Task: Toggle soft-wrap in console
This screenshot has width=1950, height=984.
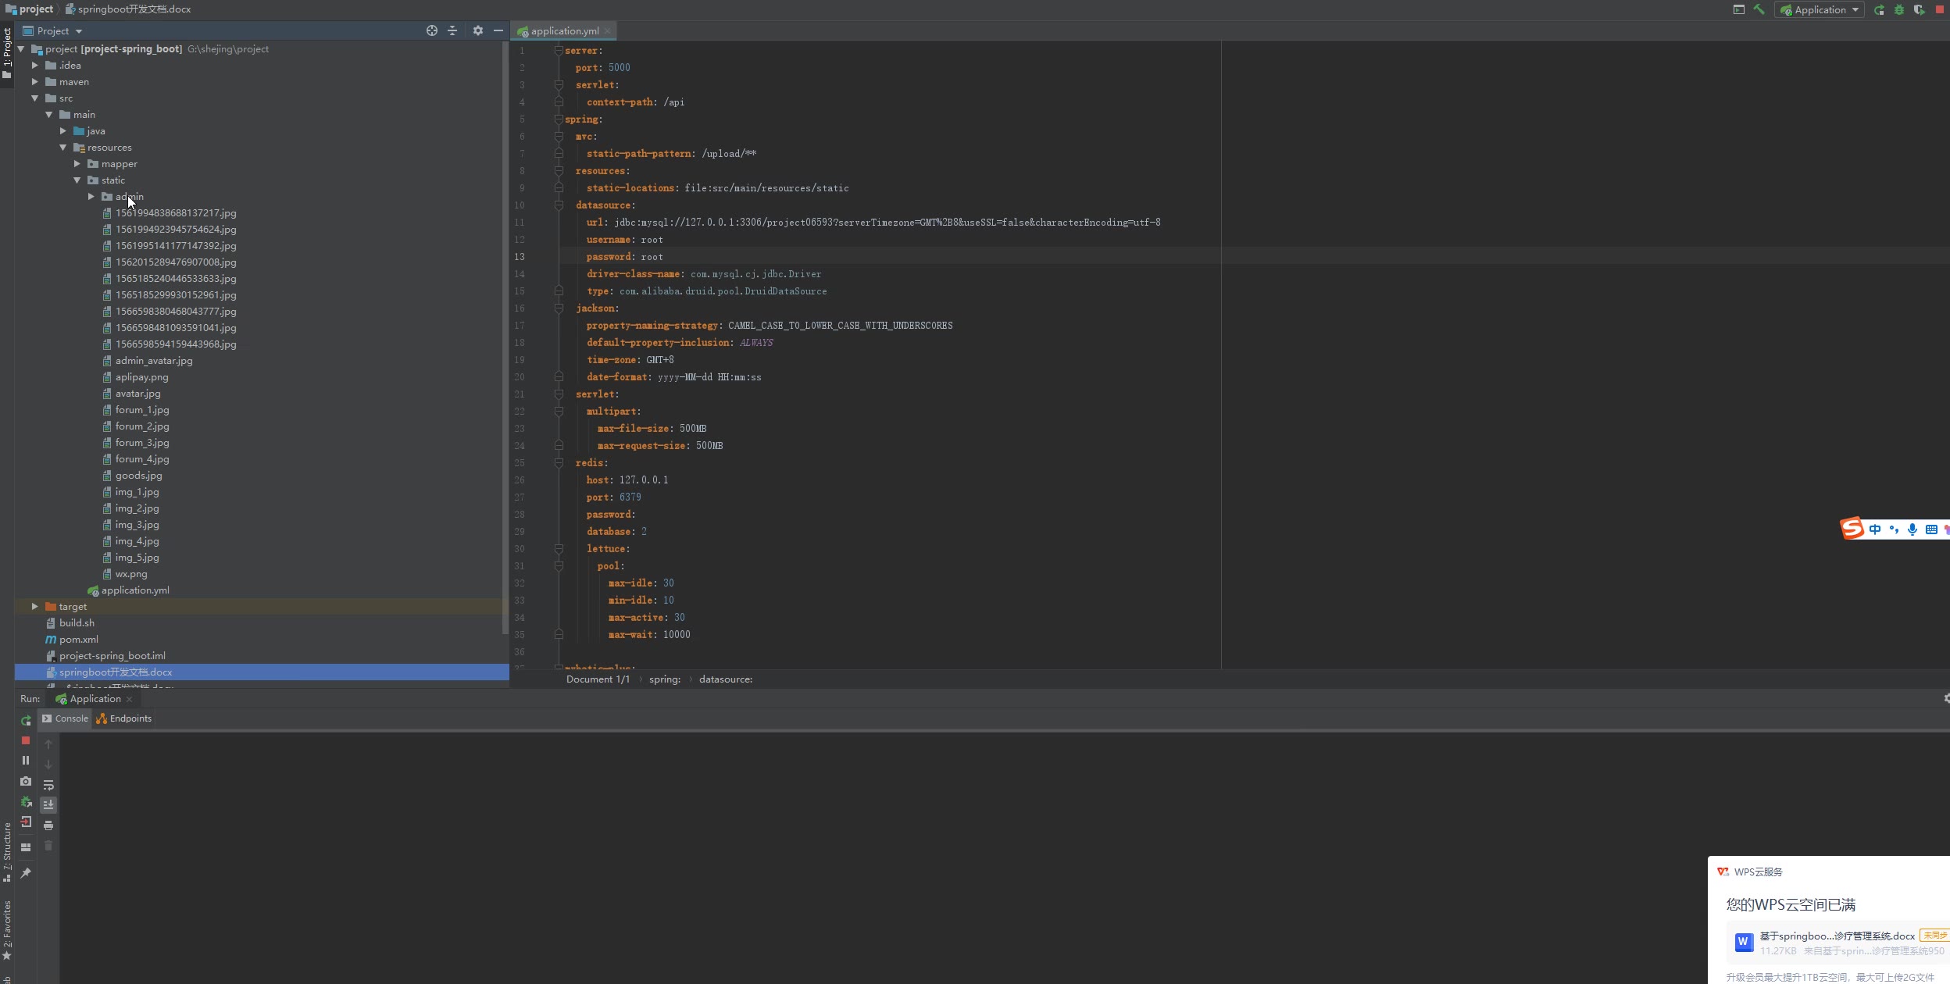Action: point(48,785)
